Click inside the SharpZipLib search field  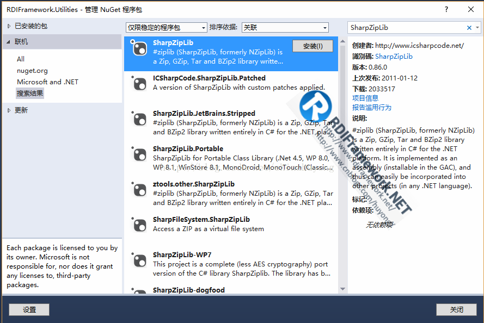click(407, 28)
